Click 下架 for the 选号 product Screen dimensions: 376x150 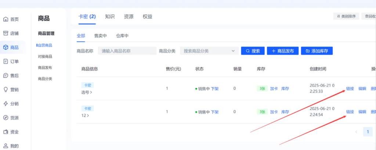[x=214, y=89]
